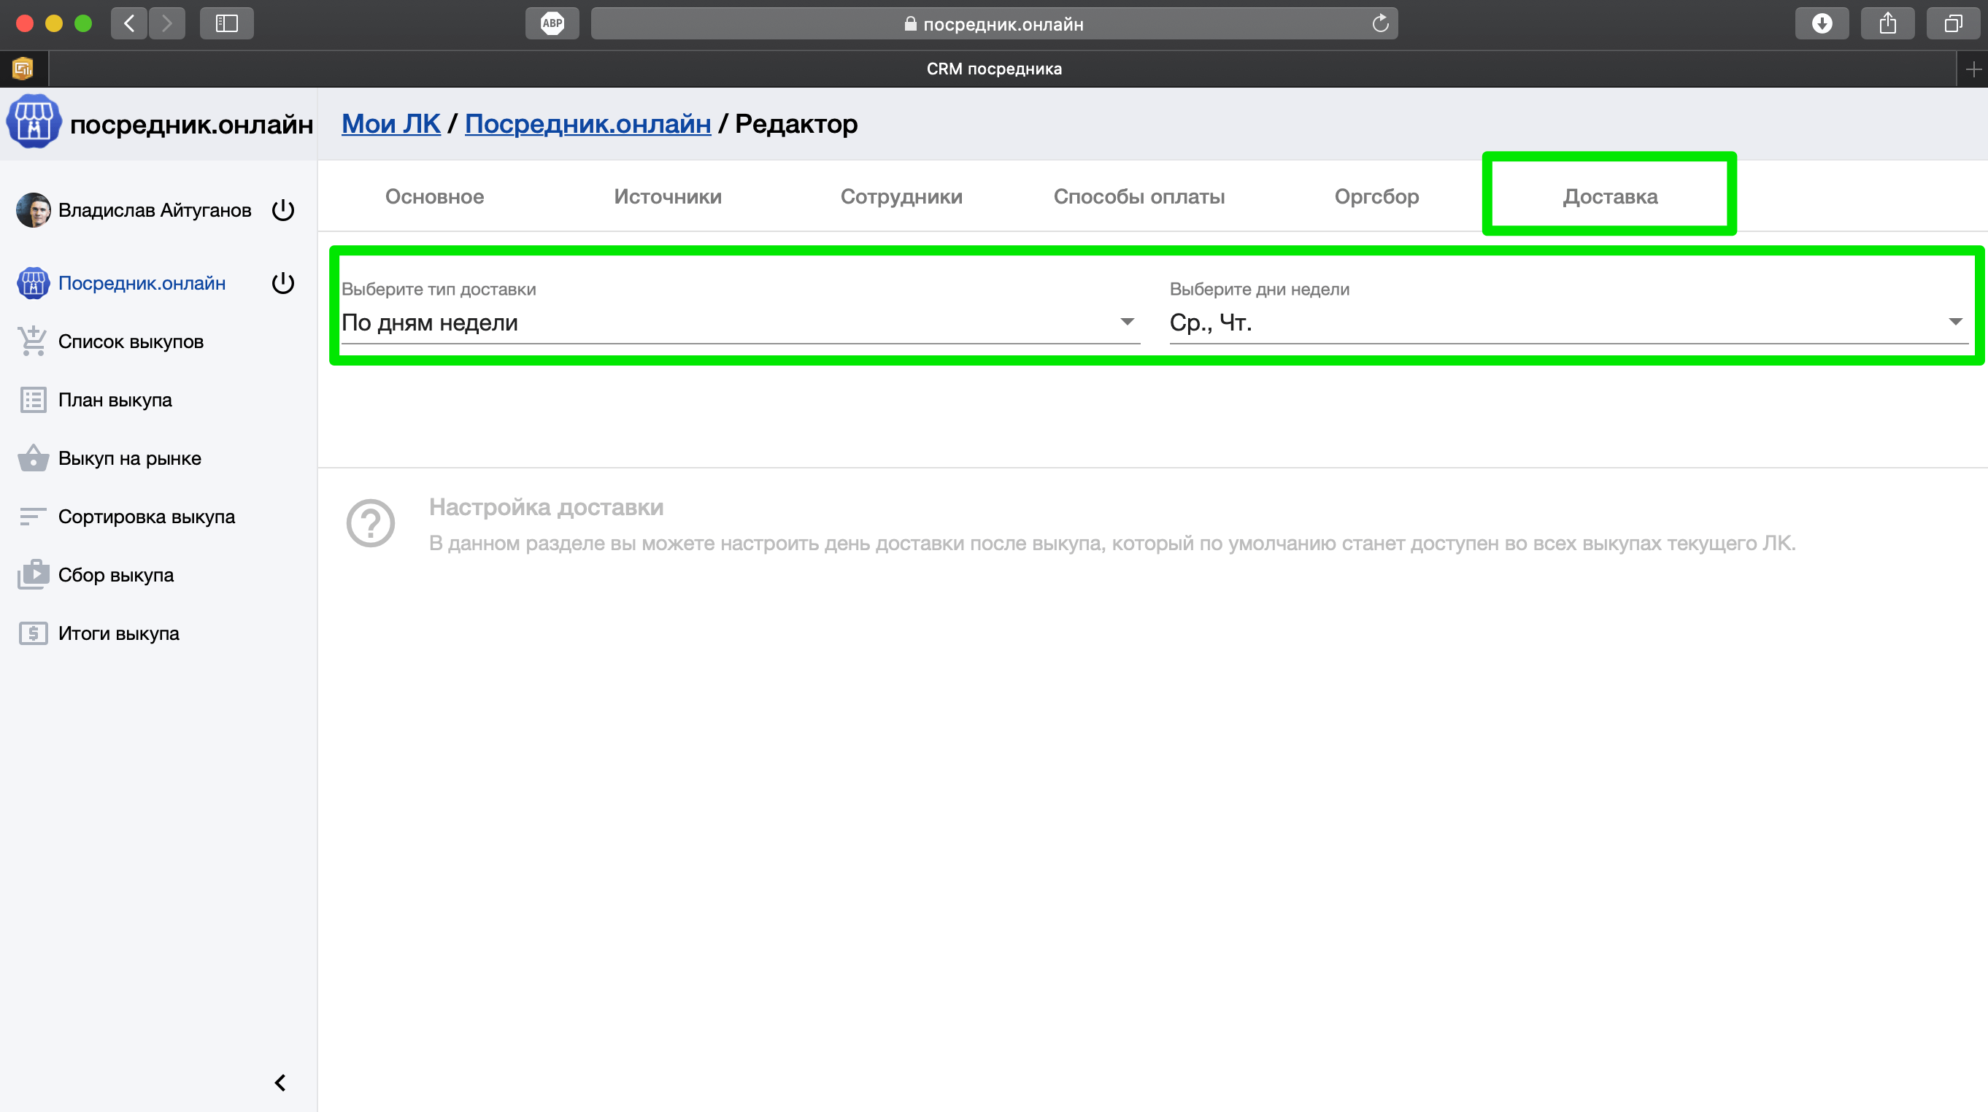The height and width of the screenshot is (1112, 1988).
Task: Toggle Safari sidebar visibility button
Action: tap(226, 23)
